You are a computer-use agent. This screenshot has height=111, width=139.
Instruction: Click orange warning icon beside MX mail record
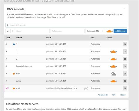(x=14, y=89)
